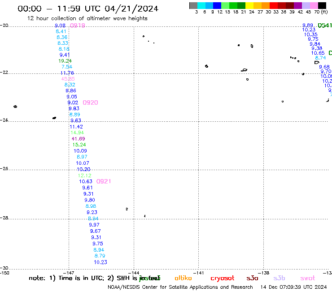Select the 10.35 reading in the right track
Screen dimensions: 332x291
[x=310, y=34]
